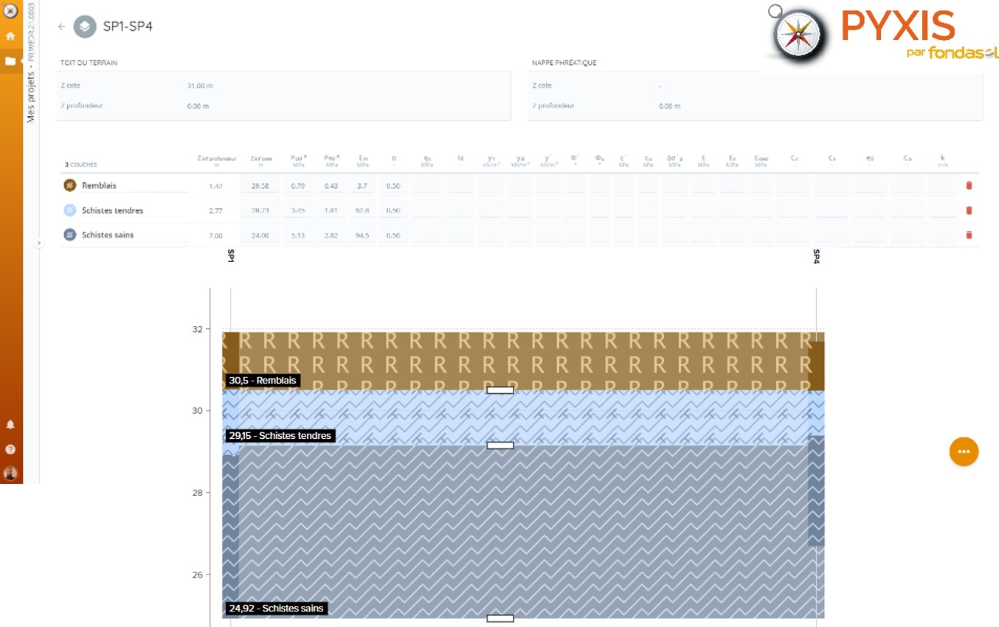Expand the collapsed side panel chevron
This screenshot has width=999, height=627.
click(x=39, y=243)
